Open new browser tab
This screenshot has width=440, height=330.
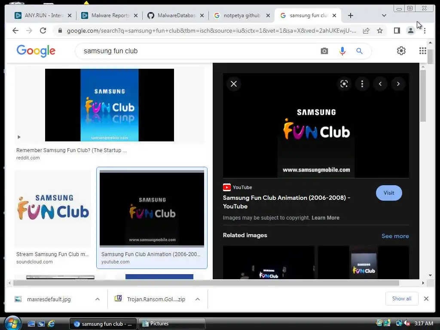click(x=351, y=15)
